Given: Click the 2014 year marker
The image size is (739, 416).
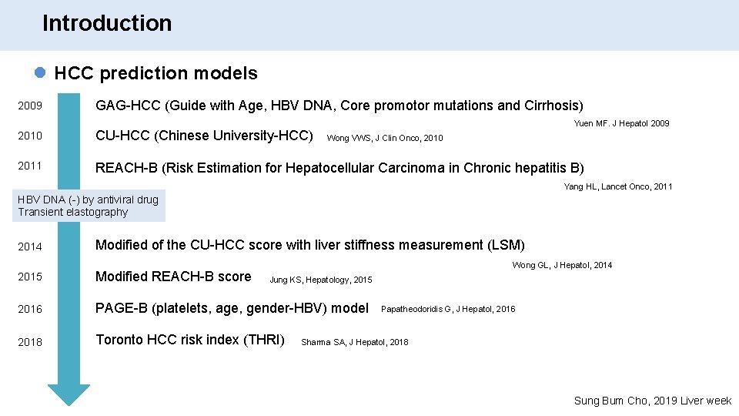Looking at the screenshot, I should [x=30, y=247].
